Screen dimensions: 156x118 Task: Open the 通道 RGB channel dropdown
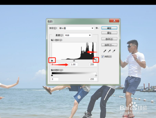pos(78,35)
